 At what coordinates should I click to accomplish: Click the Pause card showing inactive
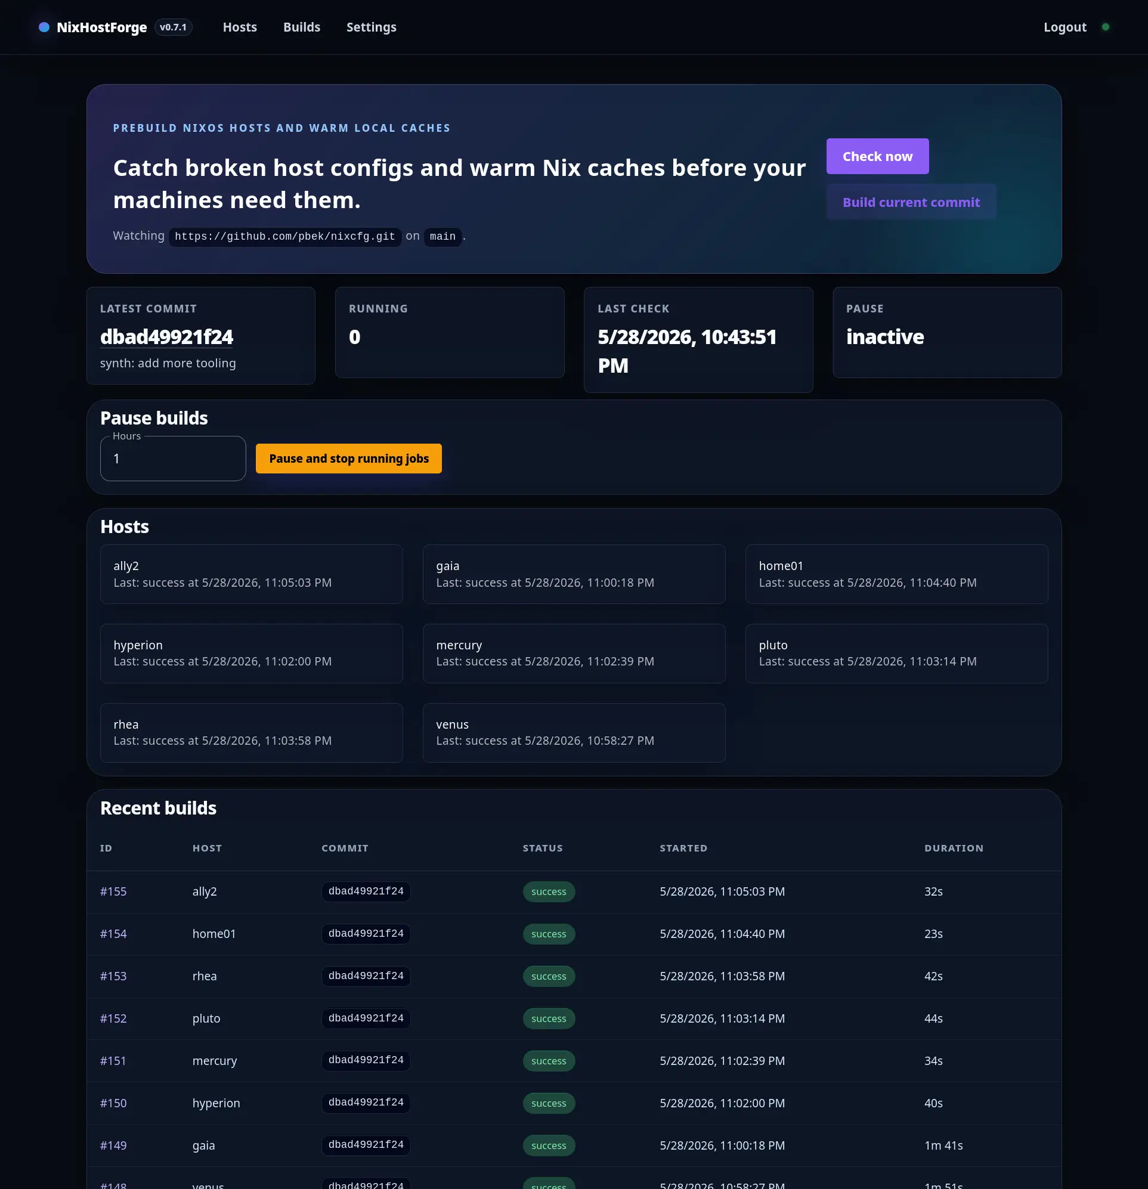coord(947,333)
